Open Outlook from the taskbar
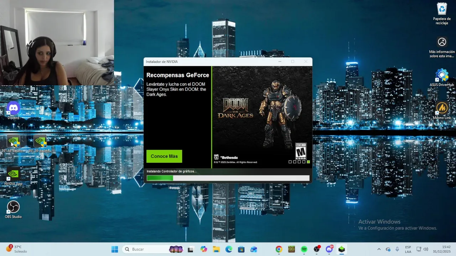 pos(254,249)
